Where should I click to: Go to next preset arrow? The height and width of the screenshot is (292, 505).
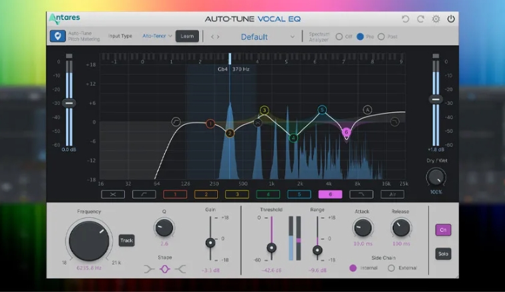point(218,37)
